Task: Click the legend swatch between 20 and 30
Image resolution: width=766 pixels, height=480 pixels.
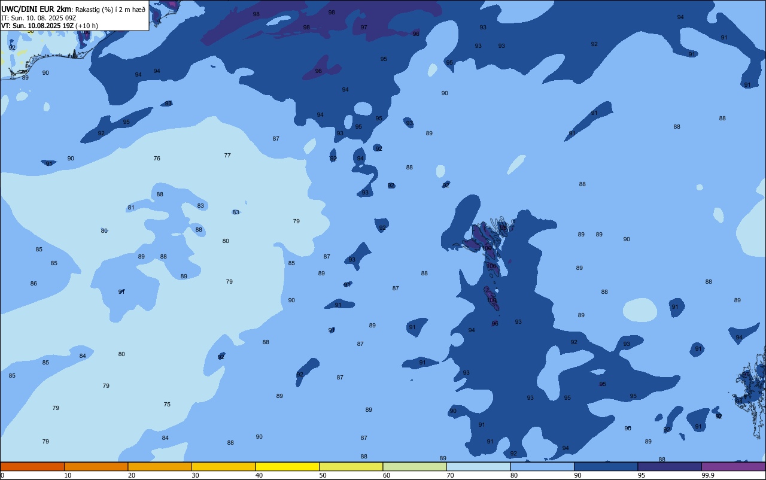Action: [160, 466]
